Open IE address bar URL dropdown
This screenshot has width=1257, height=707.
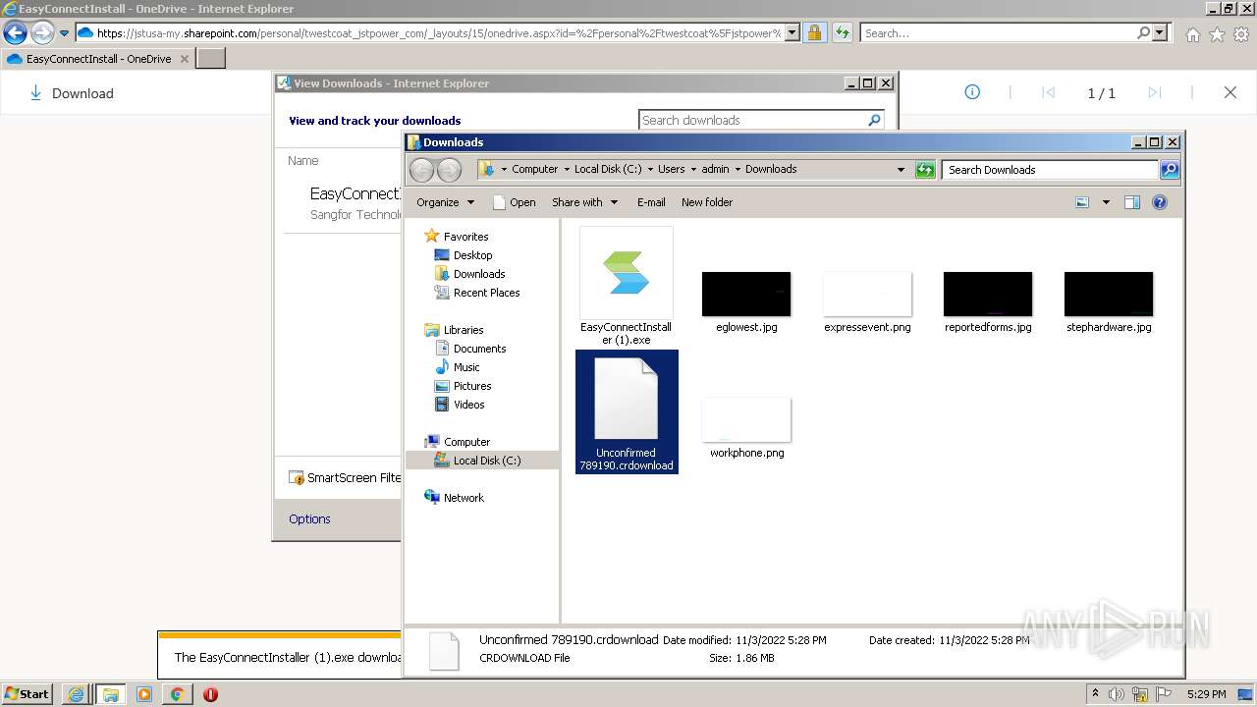(792, 32)
